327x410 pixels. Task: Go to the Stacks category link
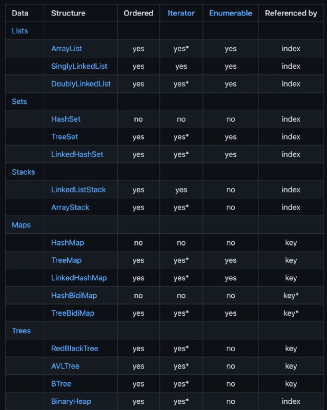click(x=23, y=172)
